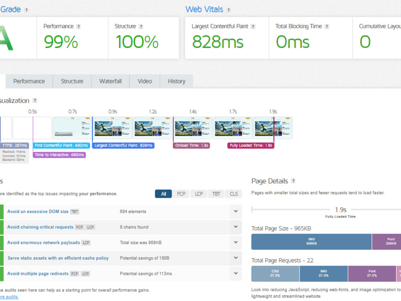
Task: Click the Total Page Size - 965KB heading
Action: (x=281, y=229)
